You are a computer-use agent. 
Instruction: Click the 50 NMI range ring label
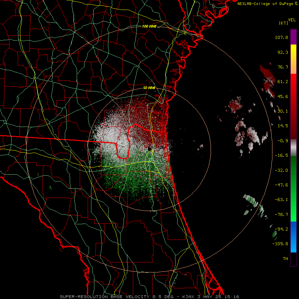pos(149,88)
